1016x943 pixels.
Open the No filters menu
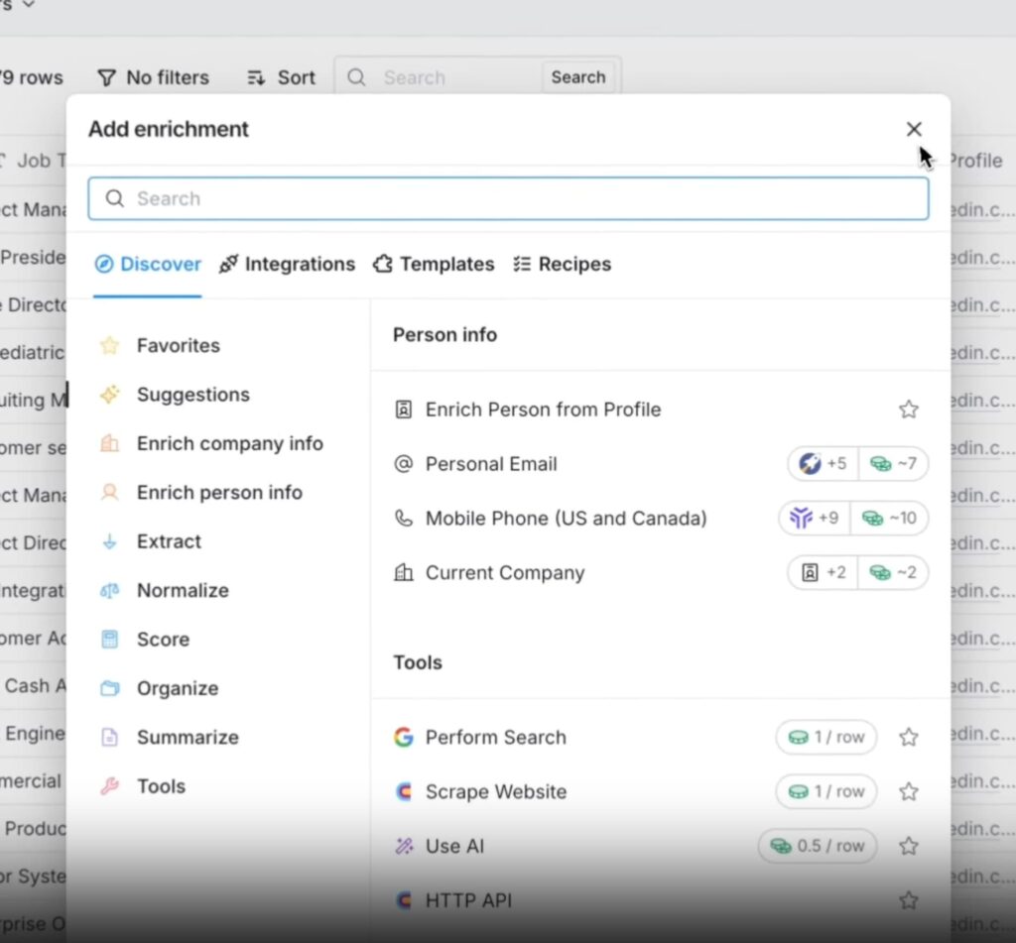point(153,77)
